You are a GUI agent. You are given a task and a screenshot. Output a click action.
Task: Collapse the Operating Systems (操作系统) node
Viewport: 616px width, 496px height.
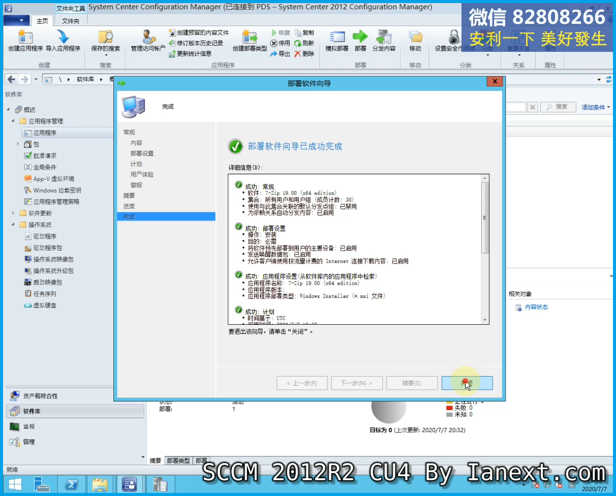pyautogui.click(x=13, y=225)
